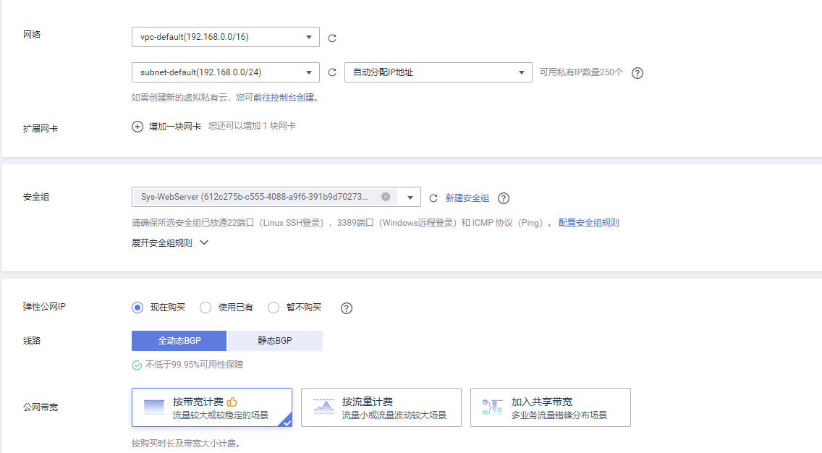Open help icon for 弹性公网IP options
This screenshot has width=822, height=453.
point(346,308)
